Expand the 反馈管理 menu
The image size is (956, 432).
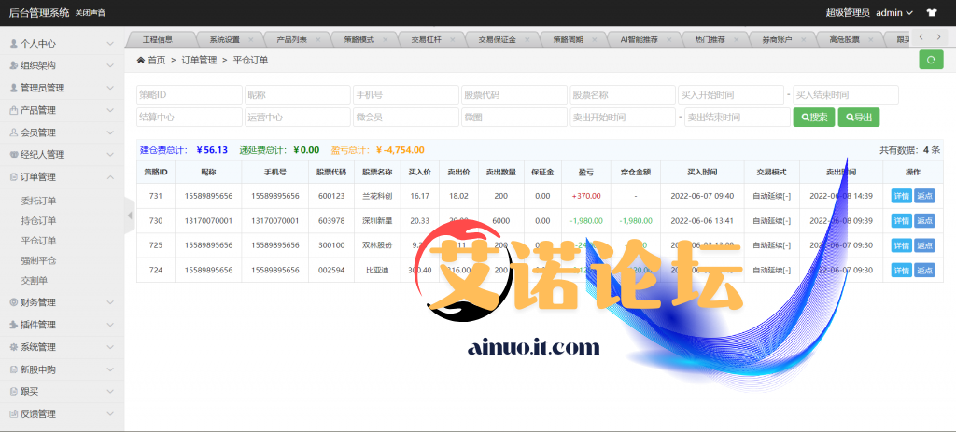[63, 413]
